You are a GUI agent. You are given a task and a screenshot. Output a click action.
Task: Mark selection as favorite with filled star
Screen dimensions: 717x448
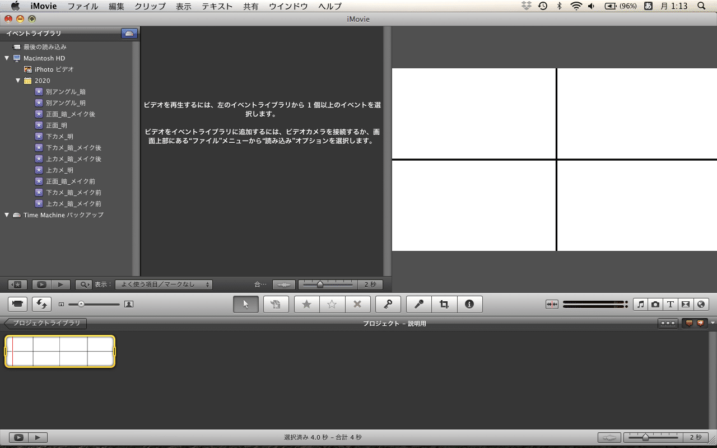tap(306, 304)
